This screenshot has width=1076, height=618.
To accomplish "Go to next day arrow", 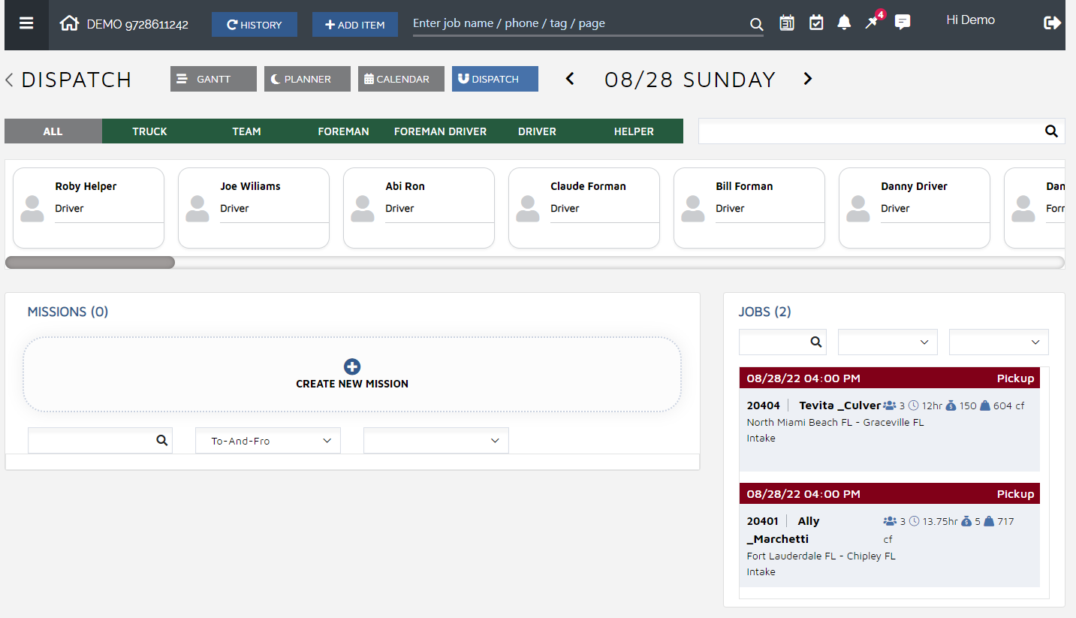I will [x=808, y=79].
